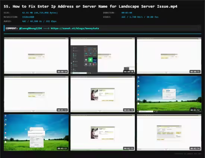This screenshot has width=205, height=158.
Task: Open the green field desktop thumbnail at 00:01:52
Action: (169, 94)
